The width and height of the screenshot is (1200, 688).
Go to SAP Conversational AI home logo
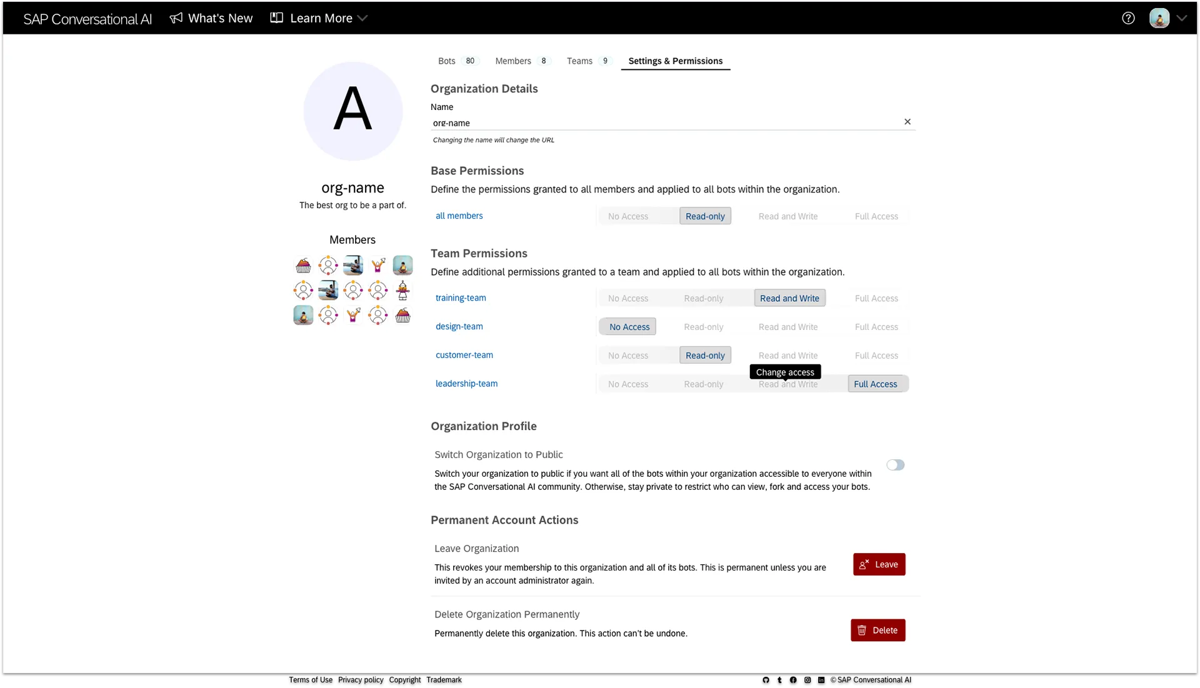(x=87, y=19)
